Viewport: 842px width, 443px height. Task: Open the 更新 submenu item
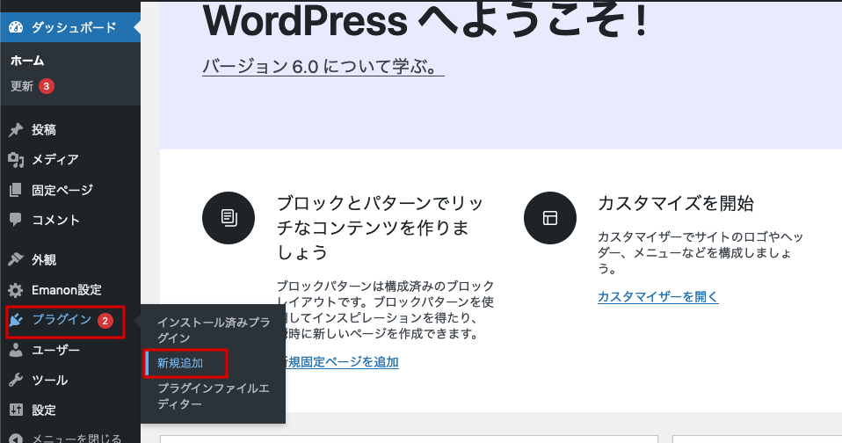[22, 86]
